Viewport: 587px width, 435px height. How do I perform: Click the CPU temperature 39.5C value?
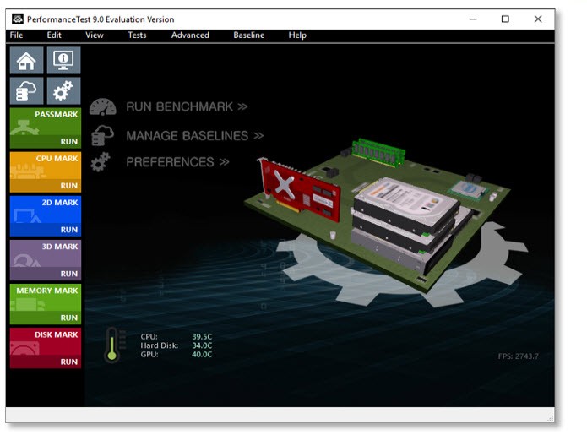click(x=202, y=336)
